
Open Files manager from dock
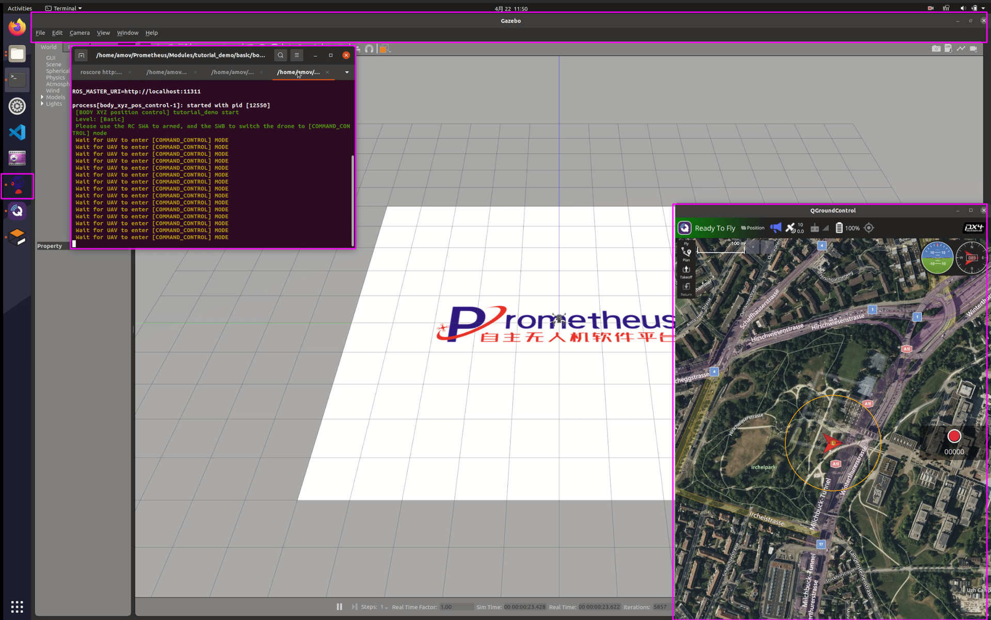[17, 54]
